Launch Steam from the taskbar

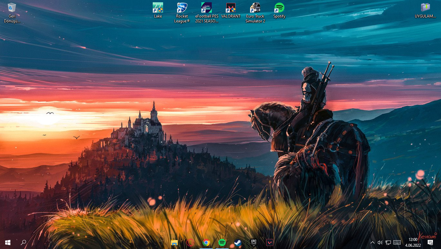[x=238, y=243]
